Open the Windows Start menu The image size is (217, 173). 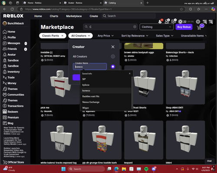pyautogui.click(x=63, y=169)
